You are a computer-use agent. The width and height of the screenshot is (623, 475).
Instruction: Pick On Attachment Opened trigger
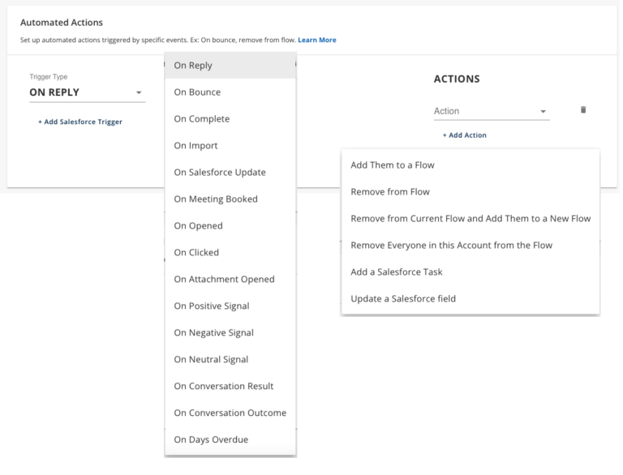(232, 280)
